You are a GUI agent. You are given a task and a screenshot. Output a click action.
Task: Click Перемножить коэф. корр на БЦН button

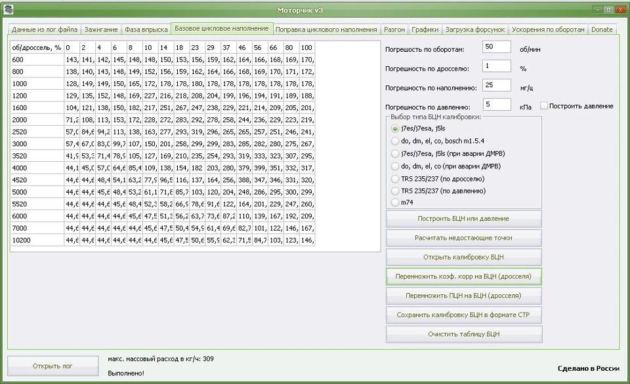(x=464, y=277)
